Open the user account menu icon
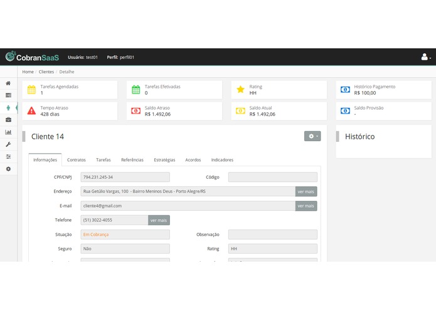This screenshot has width=436, height=310. tap(426, 57)
